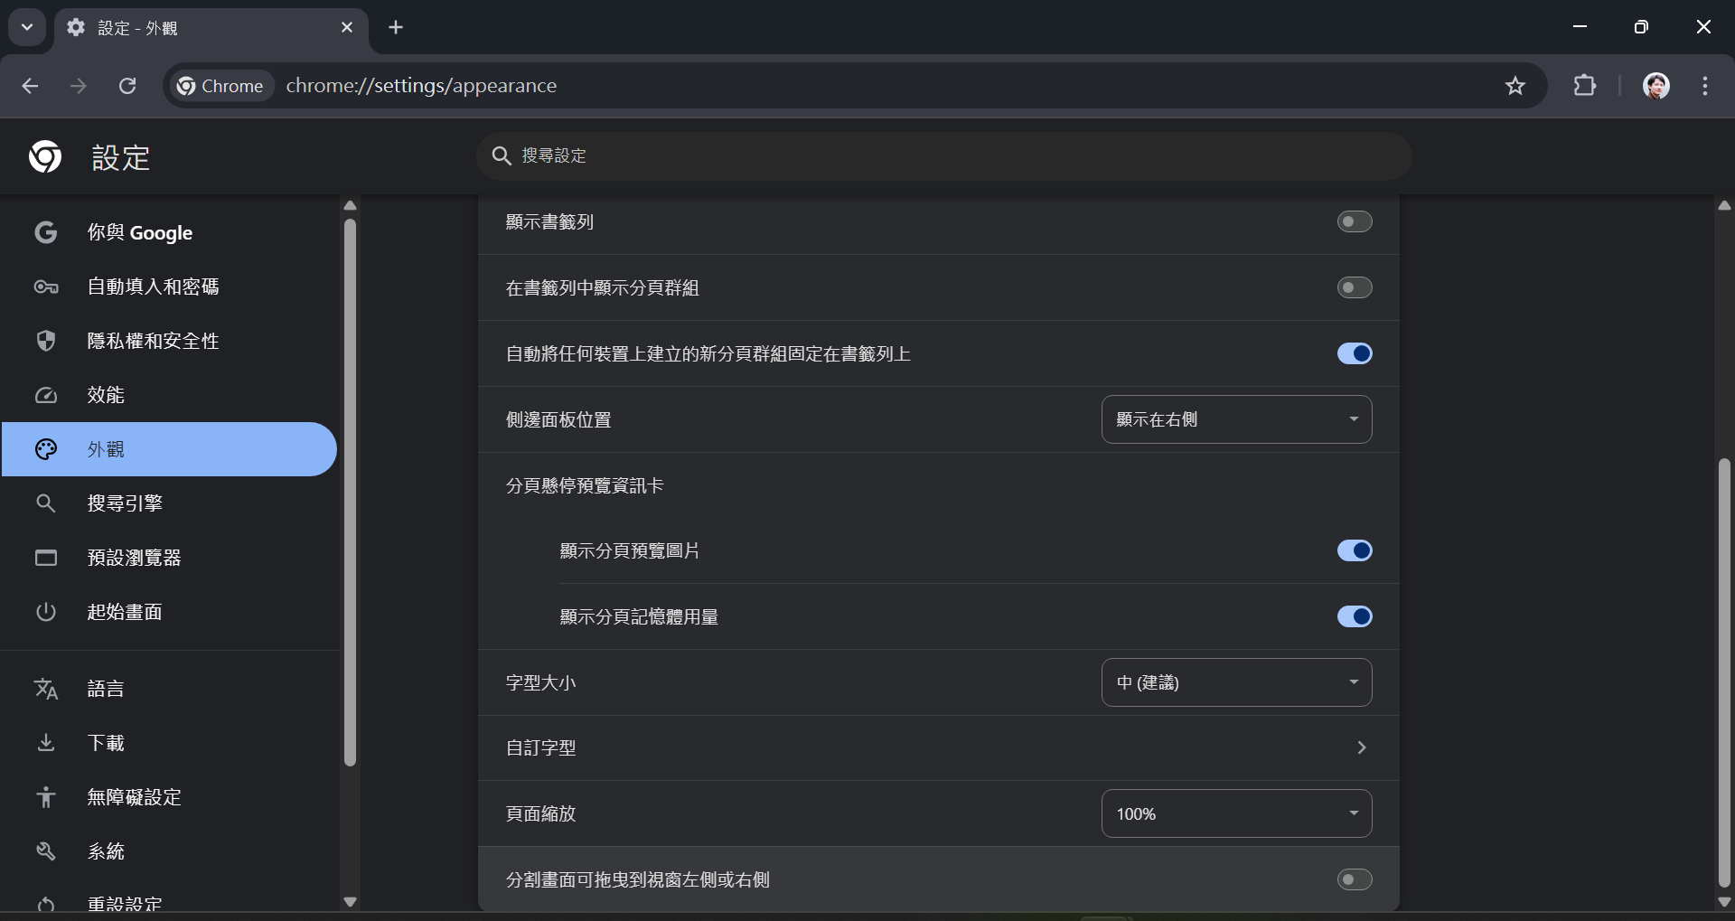1735x921 pixels.
Task: Click the bookmark star icon in address bar
Action: tap(1515, 86)
